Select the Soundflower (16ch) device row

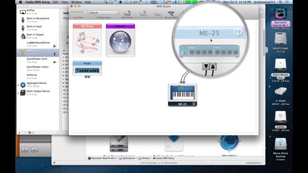tap(38, 68)
